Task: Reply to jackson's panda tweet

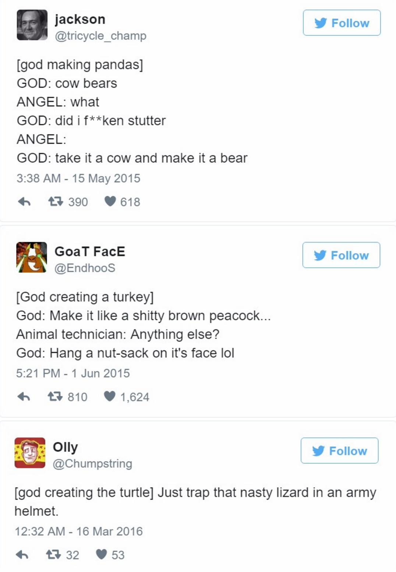Action: [x=24, y=202]
